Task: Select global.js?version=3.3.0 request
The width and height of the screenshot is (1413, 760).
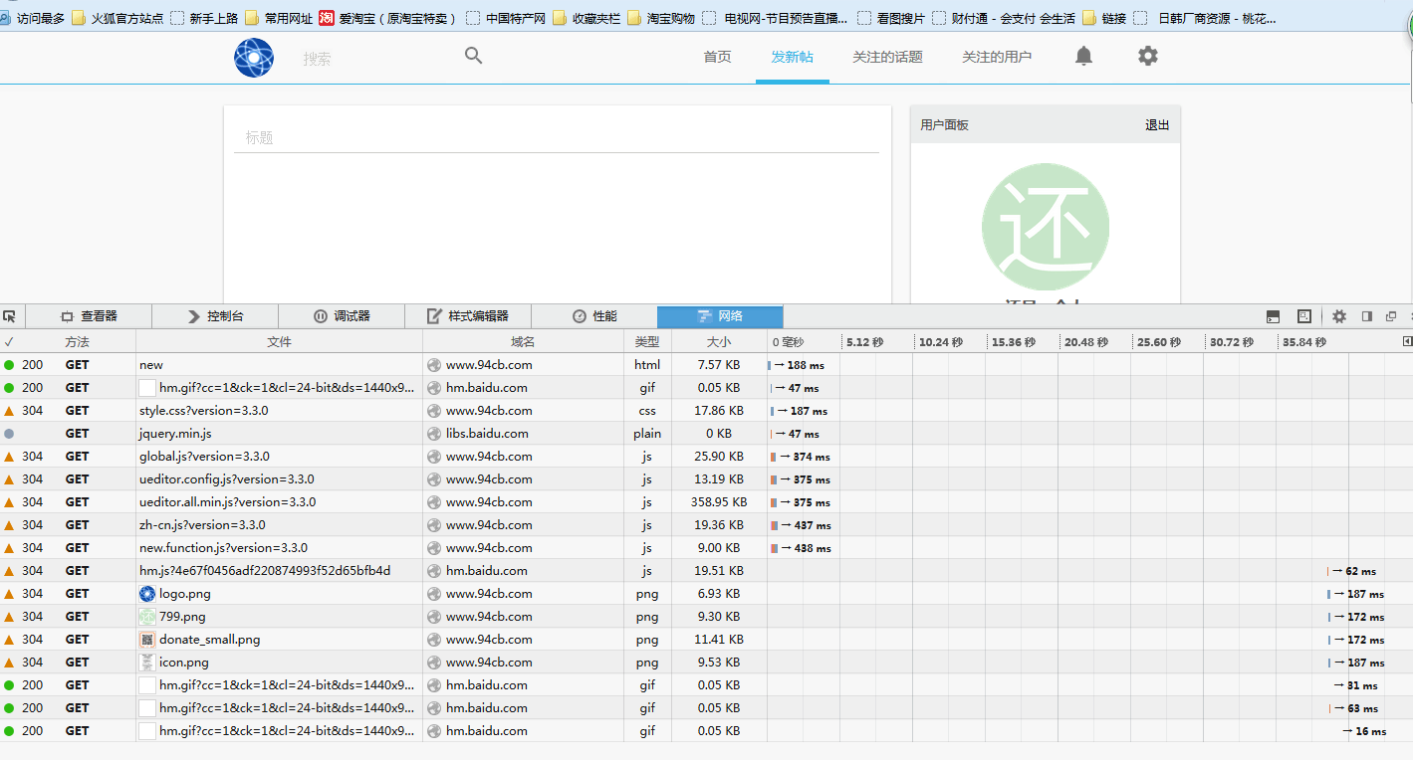Action: tap(706, 457)
